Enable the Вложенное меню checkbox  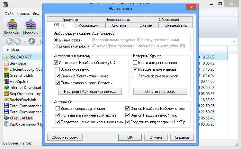58,69
